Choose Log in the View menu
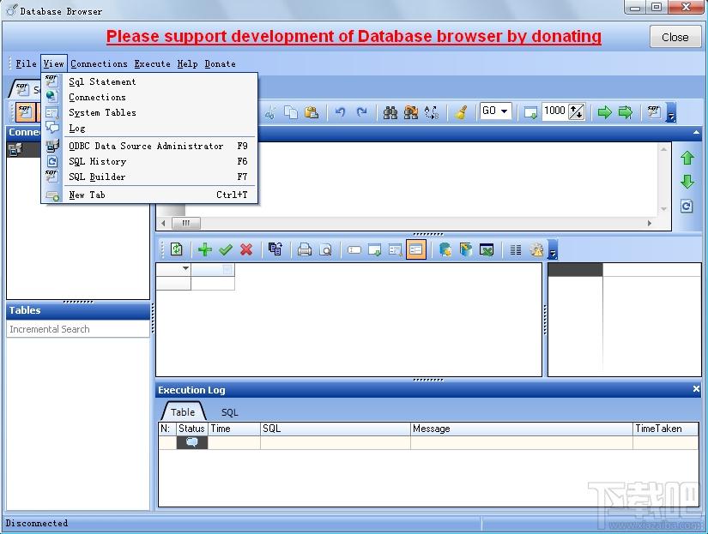Image resolution: width=708 pixels, height=534 pixels. (x=150, y=128)
